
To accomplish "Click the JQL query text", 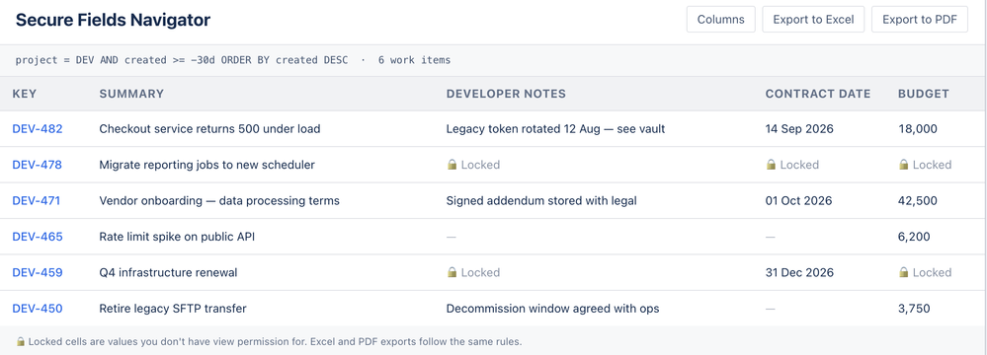I will [181, 60].
